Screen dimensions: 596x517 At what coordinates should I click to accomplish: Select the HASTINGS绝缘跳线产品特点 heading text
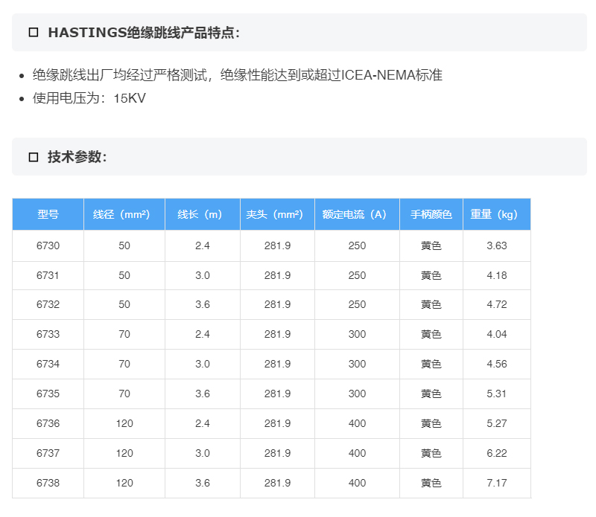(144, 32)
